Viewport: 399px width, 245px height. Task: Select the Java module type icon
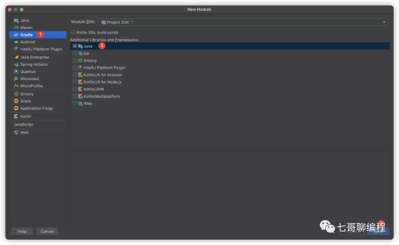pos(16,20)
